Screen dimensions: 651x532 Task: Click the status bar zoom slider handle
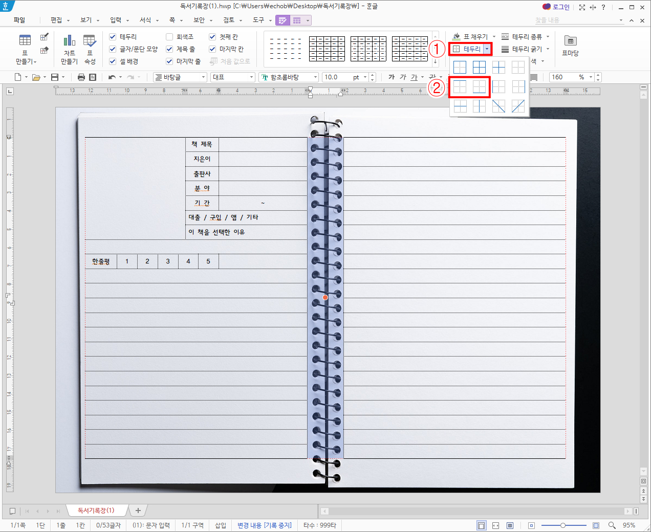pos(562,525)
